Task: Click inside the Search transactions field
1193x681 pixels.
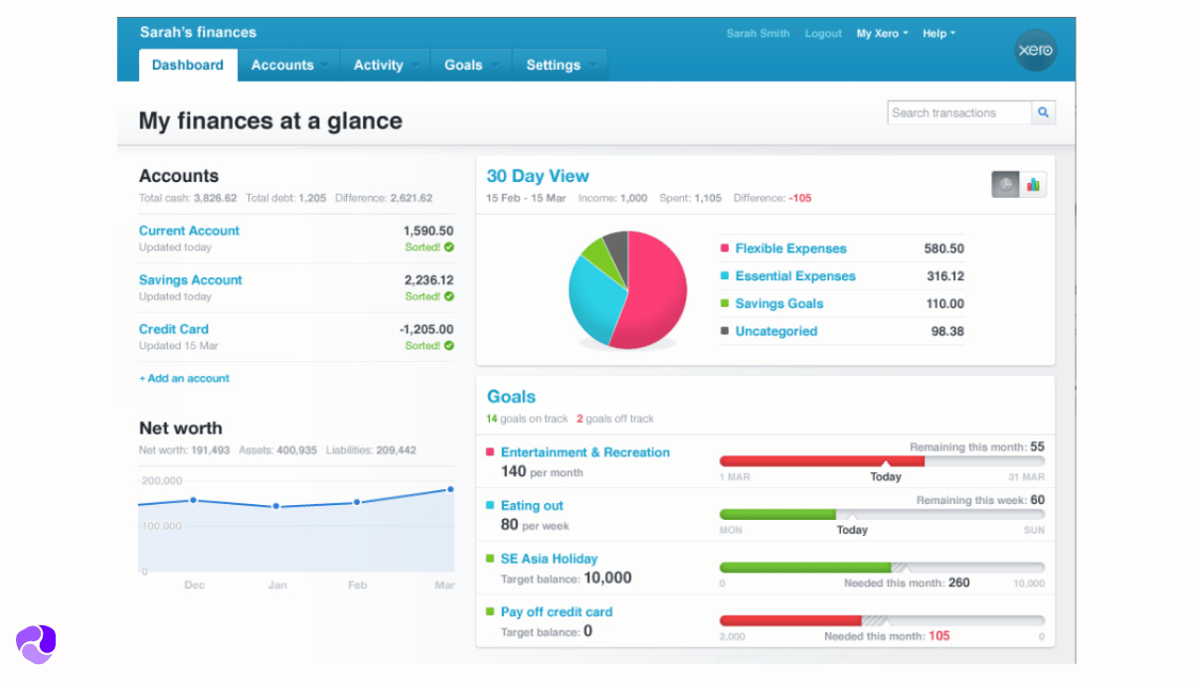Action: click(x=958, y=113)
